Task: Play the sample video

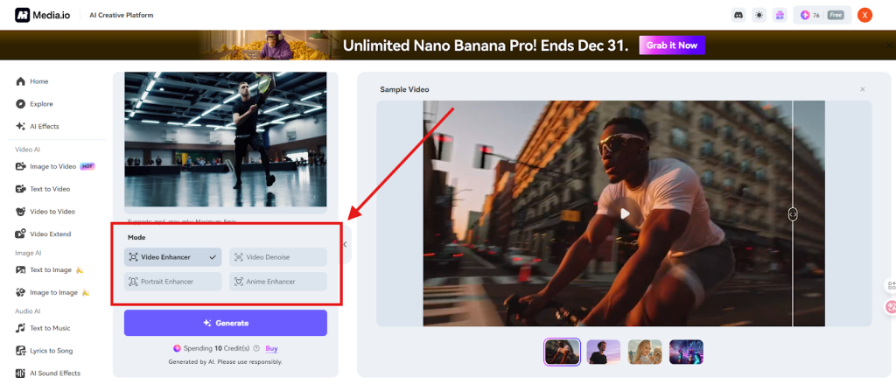Action: 624,213
